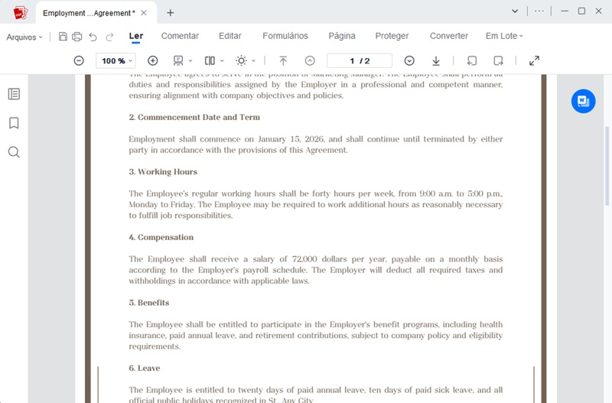Enter fullscreen with the expand arrows icon
This screenshot has height=403, width=612.
point(534,60)
